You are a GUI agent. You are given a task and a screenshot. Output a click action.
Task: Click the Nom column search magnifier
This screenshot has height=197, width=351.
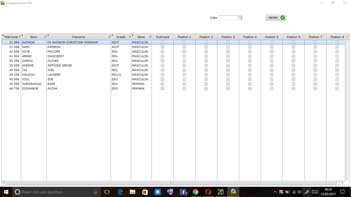[45, 37]
